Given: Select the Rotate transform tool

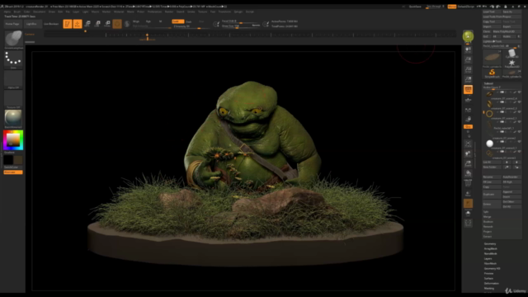Looking at the screenshot, I should point(107,24).
